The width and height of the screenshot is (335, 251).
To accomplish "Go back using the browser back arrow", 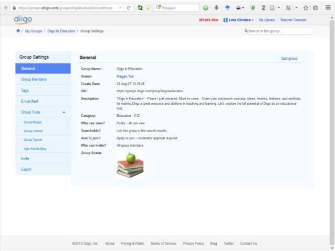I will click(6, 8).
